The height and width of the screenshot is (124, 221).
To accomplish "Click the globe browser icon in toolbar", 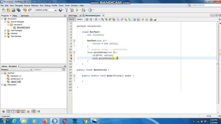I will pyautogui.click(x=60, y=10).
